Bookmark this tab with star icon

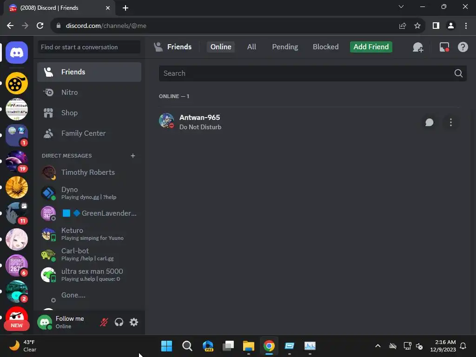coord(417,26)
